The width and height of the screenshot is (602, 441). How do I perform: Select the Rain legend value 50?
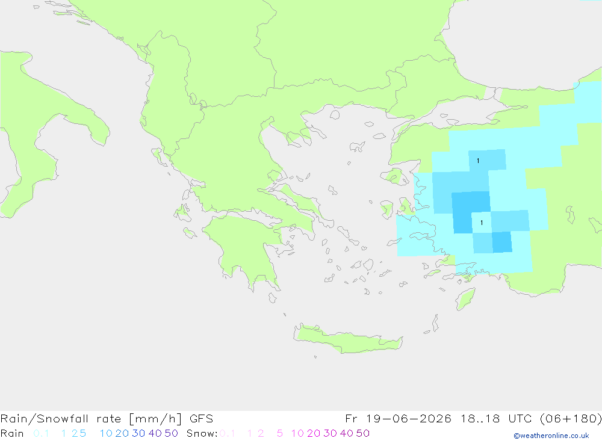pos(171,433)
